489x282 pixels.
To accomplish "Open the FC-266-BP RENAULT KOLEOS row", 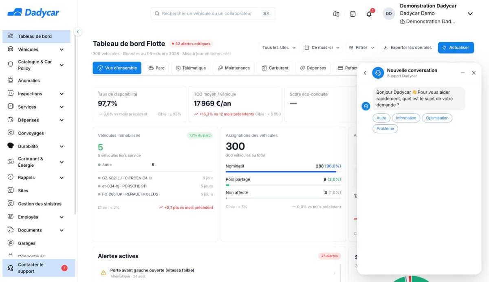I will point(155,194).
